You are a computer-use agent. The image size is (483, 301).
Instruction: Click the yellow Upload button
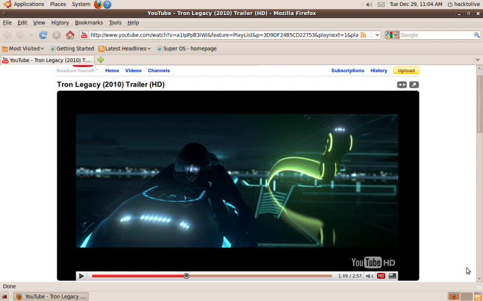coord(406,70)
